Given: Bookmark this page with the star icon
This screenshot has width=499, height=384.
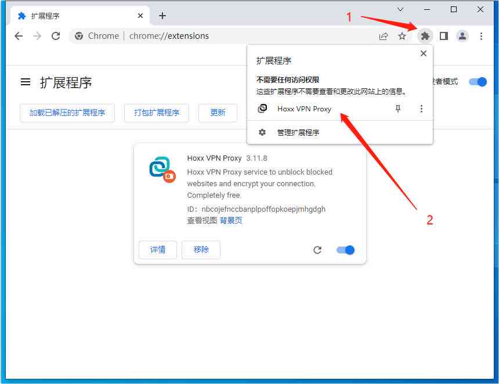Looking at the screenshot, I should tap(402, 36).
